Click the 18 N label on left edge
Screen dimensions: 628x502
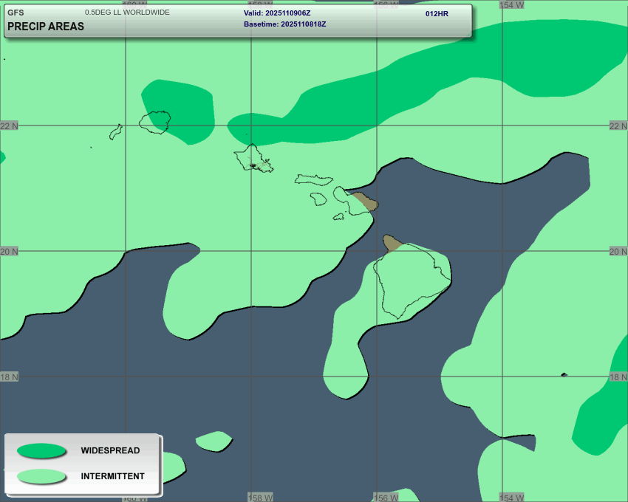point(9,376)
